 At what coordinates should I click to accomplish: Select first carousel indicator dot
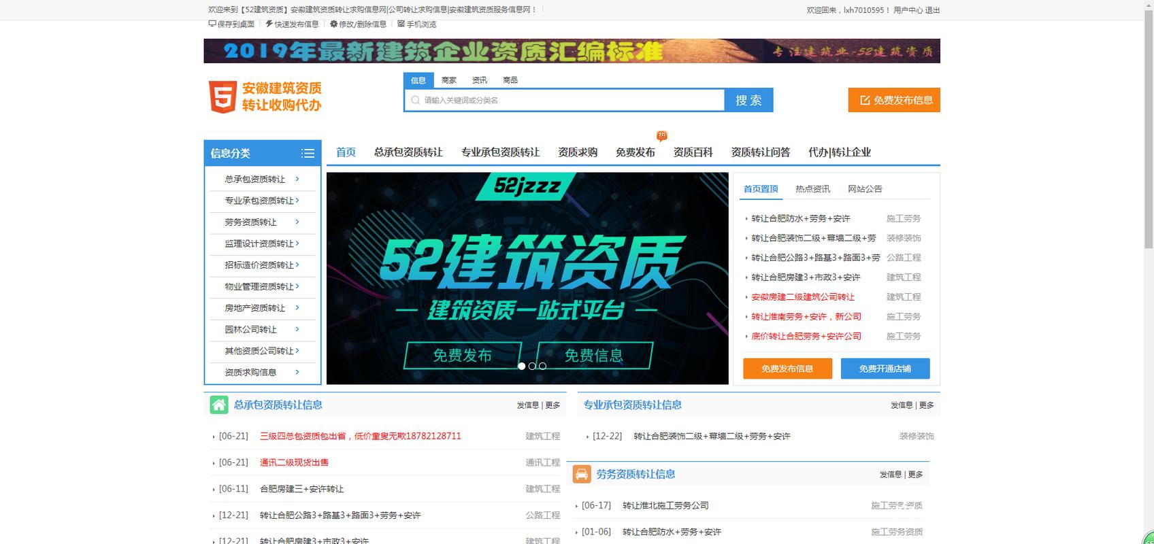tap(521, 366)
